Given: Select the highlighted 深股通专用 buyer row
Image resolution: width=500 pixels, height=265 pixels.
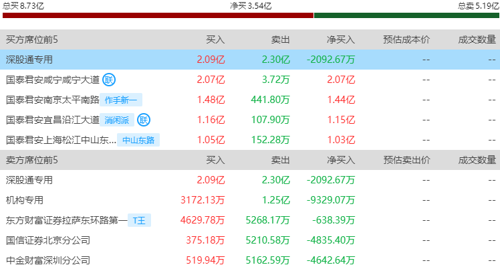Looking at the screenshot, I should 250,60.
